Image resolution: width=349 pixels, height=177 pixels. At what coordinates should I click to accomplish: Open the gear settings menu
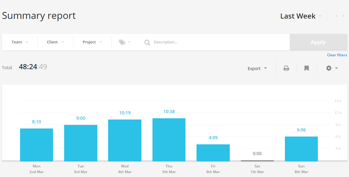coord(332,68)
